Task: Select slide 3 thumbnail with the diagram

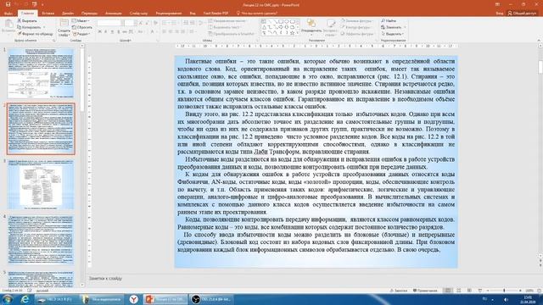Action: click(41, 185)
